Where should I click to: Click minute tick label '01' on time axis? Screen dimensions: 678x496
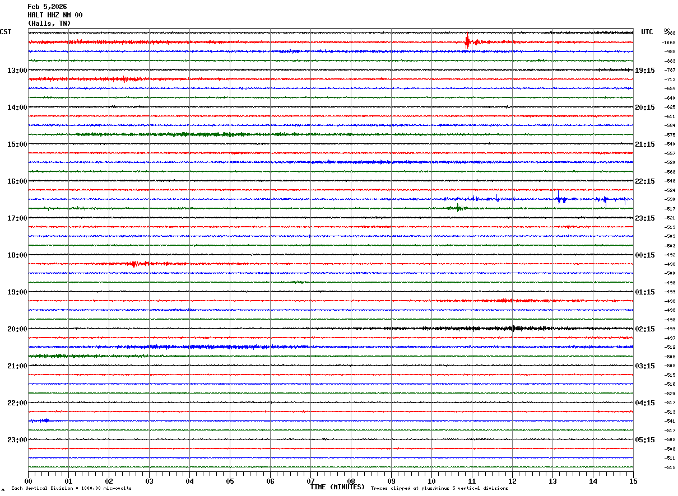(x=68, y=481)
